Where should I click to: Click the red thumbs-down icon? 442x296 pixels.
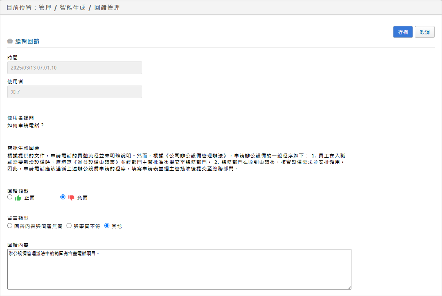click(71, 198)
